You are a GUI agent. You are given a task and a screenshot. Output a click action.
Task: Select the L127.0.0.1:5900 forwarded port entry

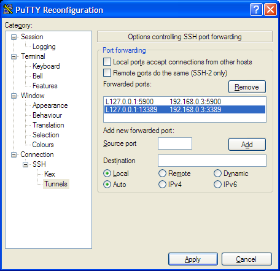[x=185, y=102]
